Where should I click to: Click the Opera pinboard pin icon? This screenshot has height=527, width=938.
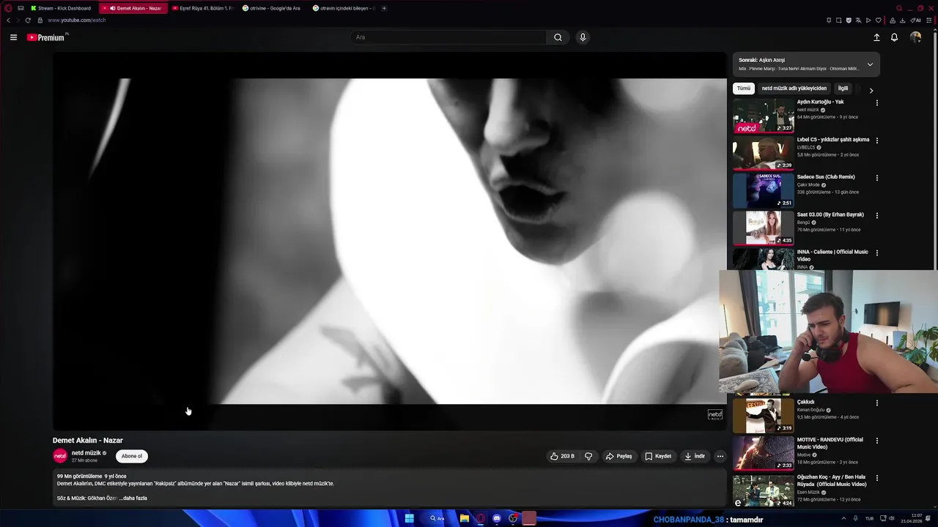point(829,20)
